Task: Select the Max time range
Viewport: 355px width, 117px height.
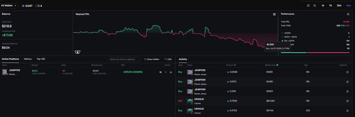Action: click(x=348, y=6)
